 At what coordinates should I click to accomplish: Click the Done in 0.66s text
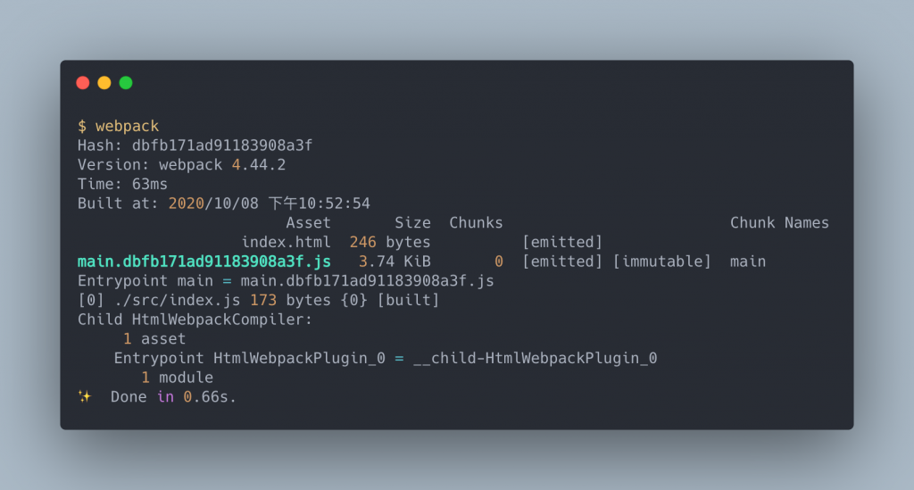pos(173,397)
